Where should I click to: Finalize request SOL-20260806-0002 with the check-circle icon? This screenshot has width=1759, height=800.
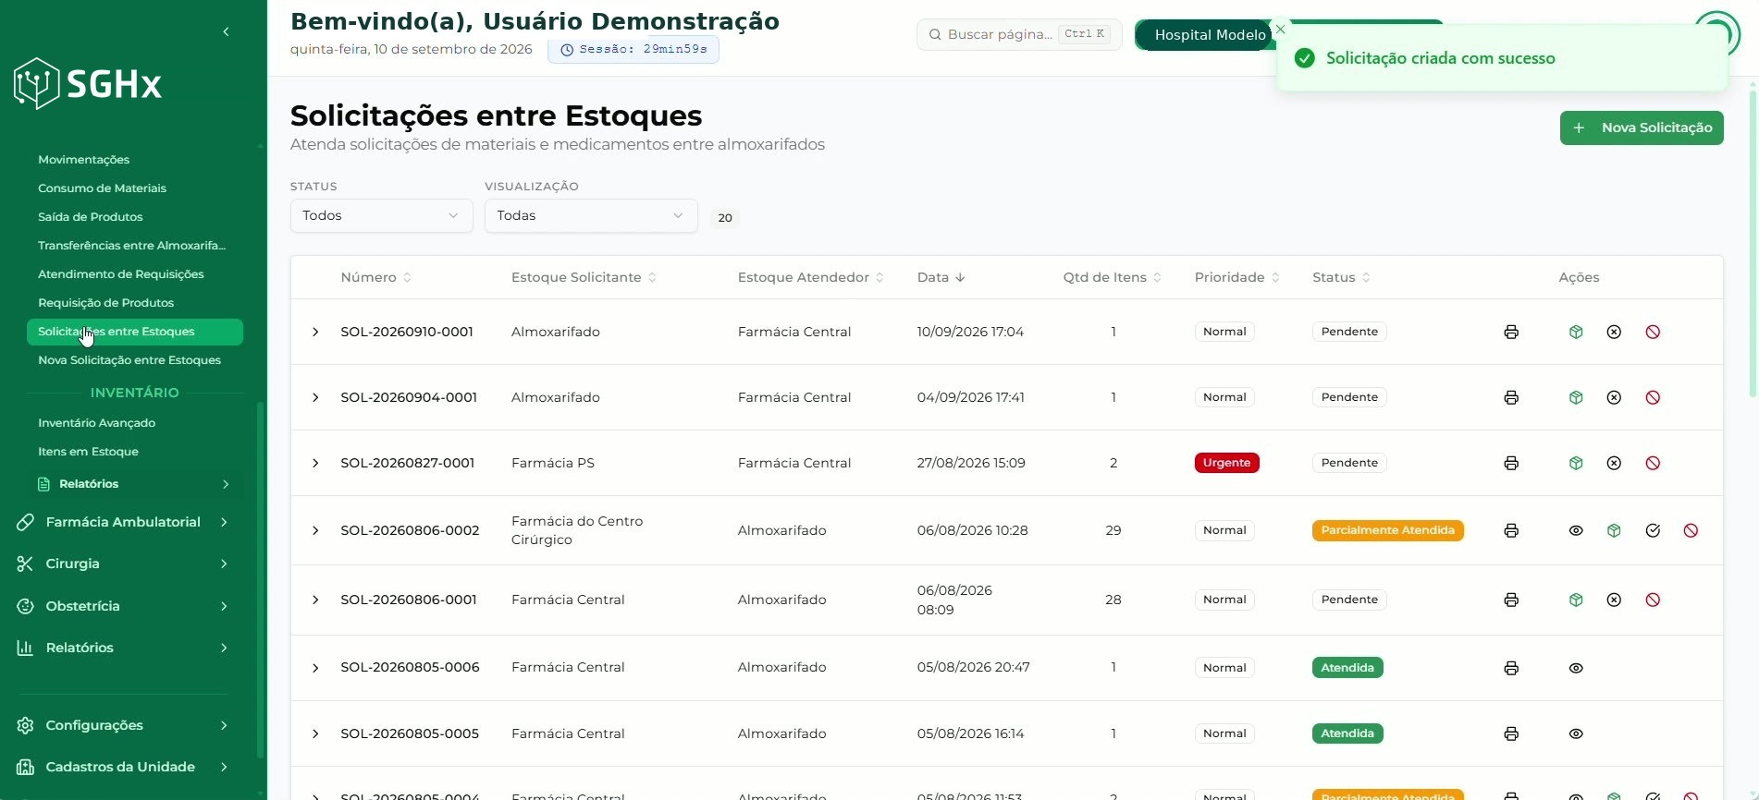(x=1653, y=530)
